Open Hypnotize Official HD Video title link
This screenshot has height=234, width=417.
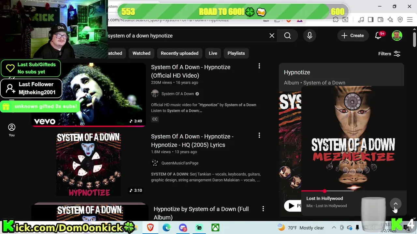(x=191, y=71)
